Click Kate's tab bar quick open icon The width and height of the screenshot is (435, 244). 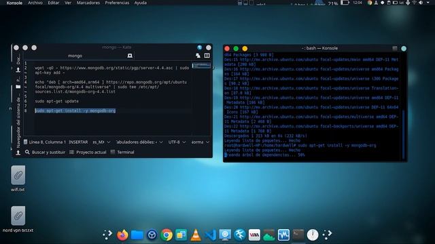tap(130, 56)
